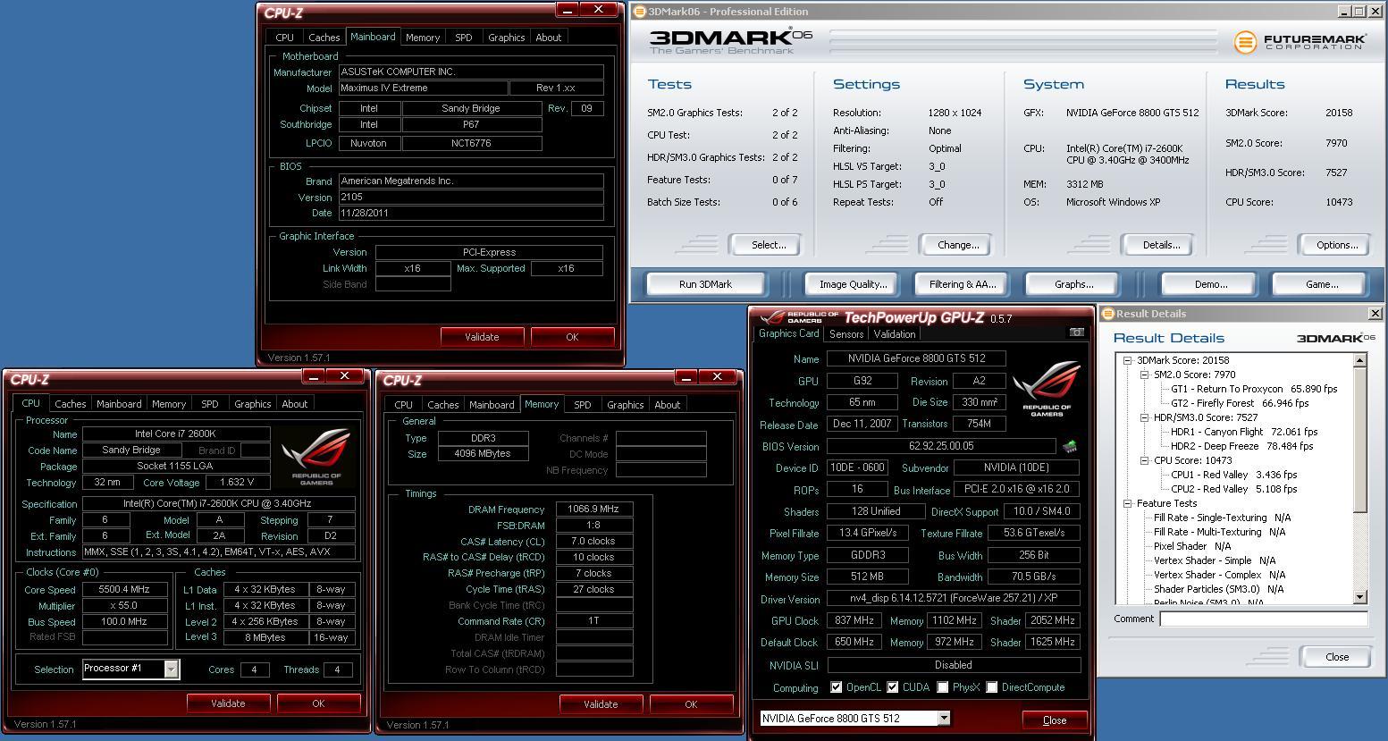Open Memory tab in the CPU-Z processor window

[168, 404]
